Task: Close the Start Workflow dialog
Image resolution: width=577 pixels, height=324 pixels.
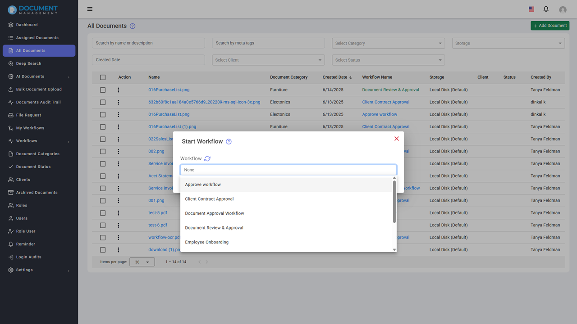Action: coord(397,139)
